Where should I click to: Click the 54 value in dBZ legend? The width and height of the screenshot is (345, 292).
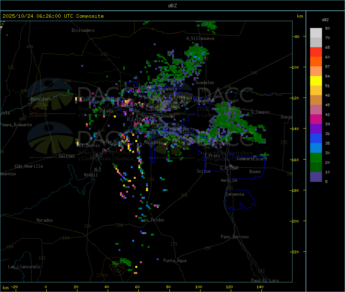327,76
